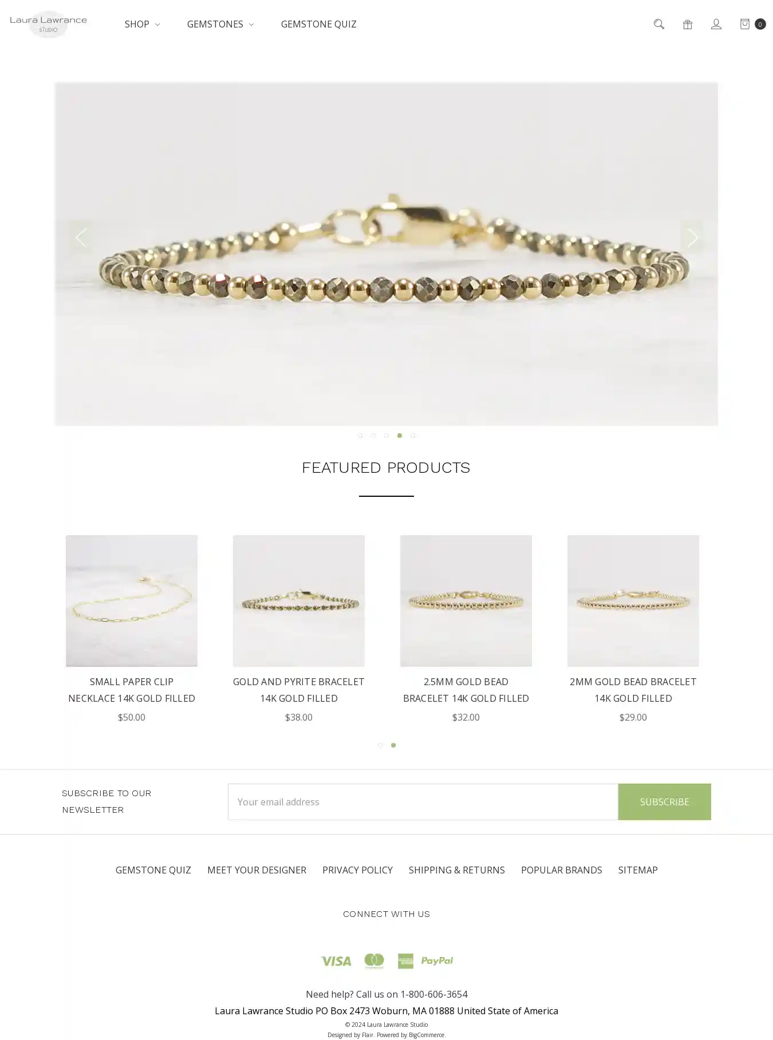Screen dimensions: 773x1040
Task: Open the account user icon
Action: [x=716, y=24]
